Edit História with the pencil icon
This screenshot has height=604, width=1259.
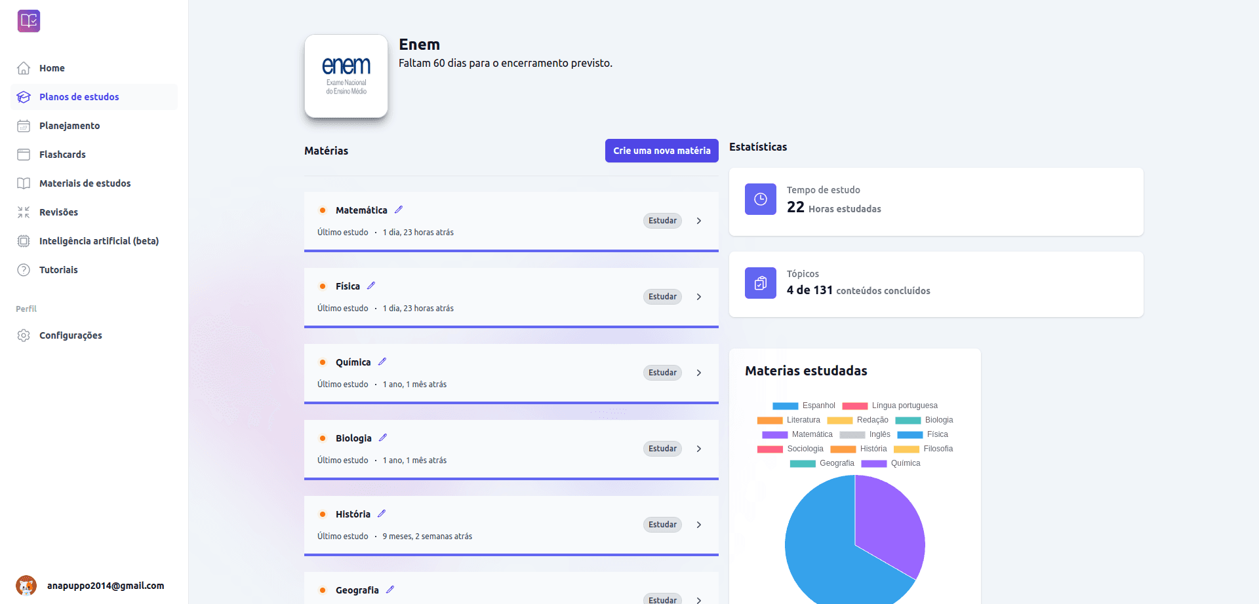(382, 514)
